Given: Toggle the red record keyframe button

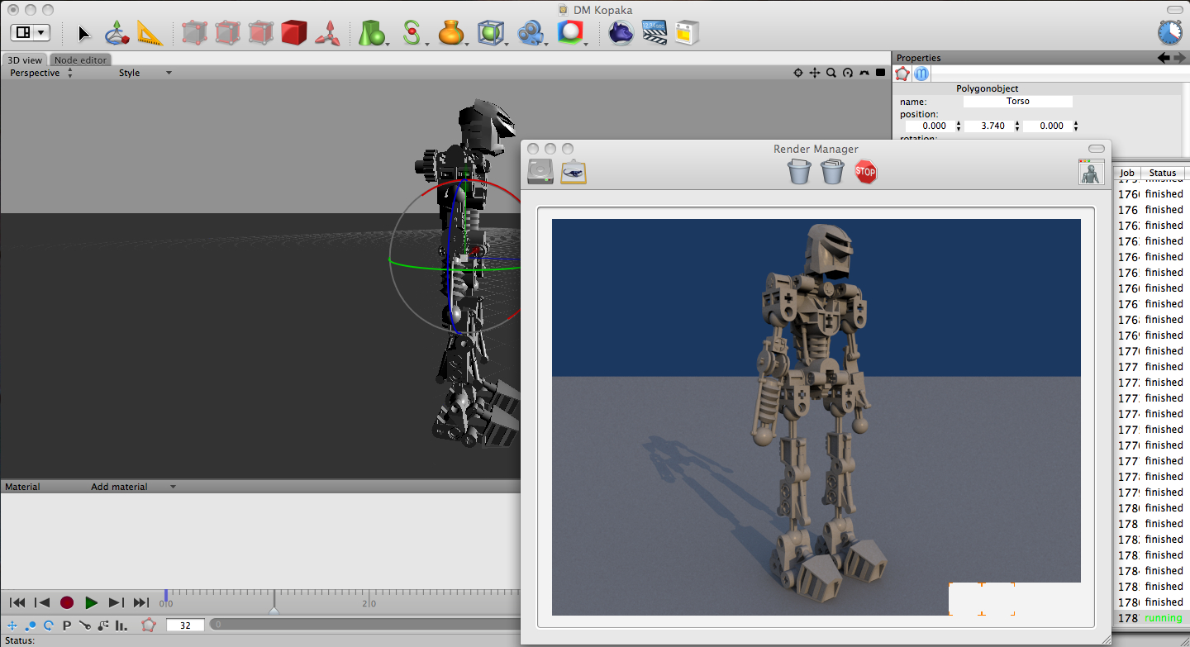Looking at the screenshot, I should pyautogui.click(x=67, y=603).
